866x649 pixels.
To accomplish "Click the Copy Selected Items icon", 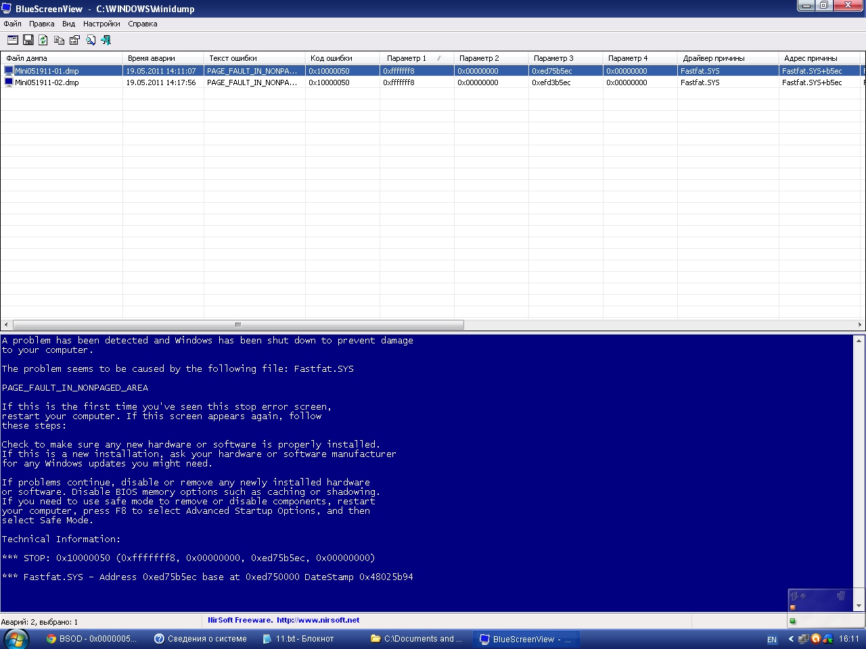I will click(59, 41).
